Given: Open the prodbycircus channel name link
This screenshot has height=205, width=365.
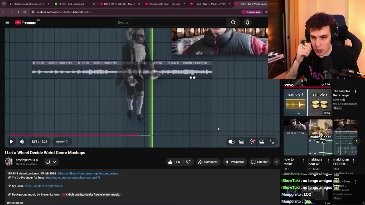Looking at the screenshot, I should [25, 160].
